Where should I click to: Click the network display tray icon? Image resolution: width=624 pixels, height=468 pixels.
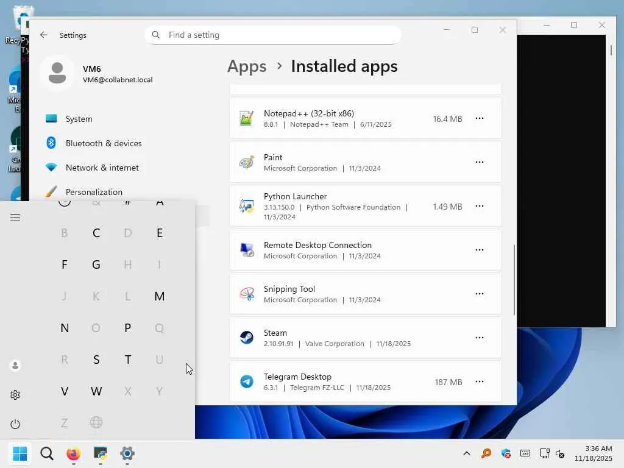click(x=544, y=453)
